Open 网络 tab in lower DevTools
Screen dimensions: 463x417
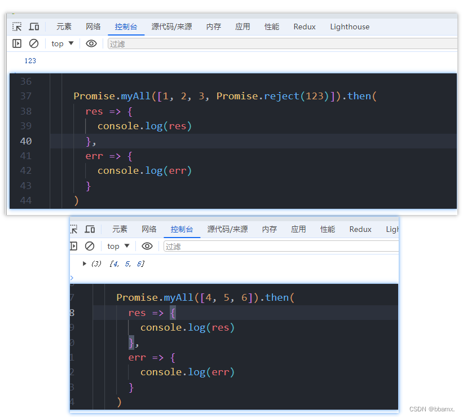[149, 229]
